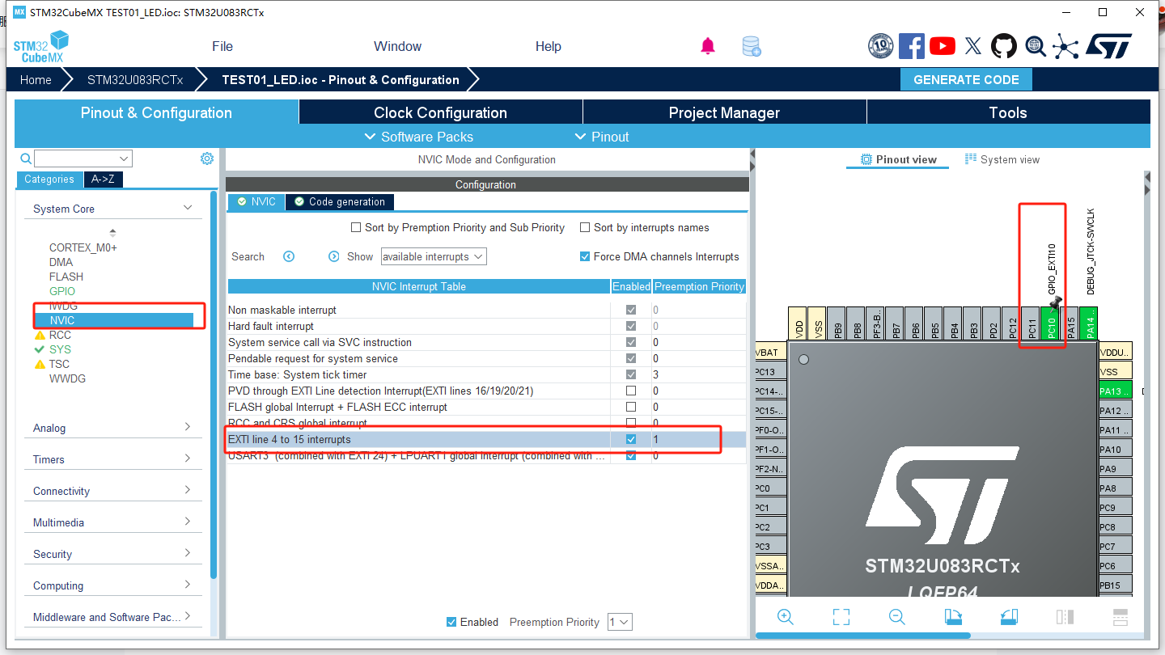
Task: Click the settings gear in categories panel
Action: (x=206, y=158)
